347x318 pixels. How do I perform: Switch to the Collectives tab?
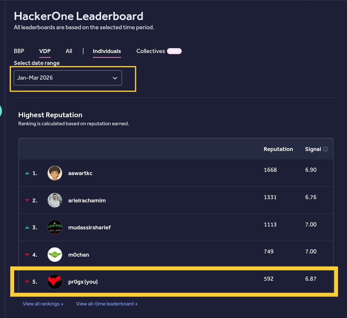pos(151,51)
